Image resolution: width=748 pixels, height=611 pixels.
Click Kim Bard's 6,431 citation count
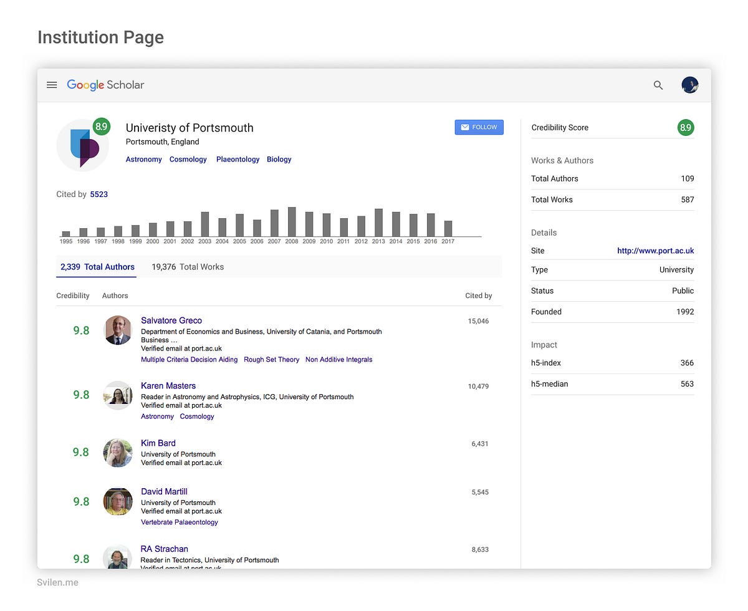[480, 444]
